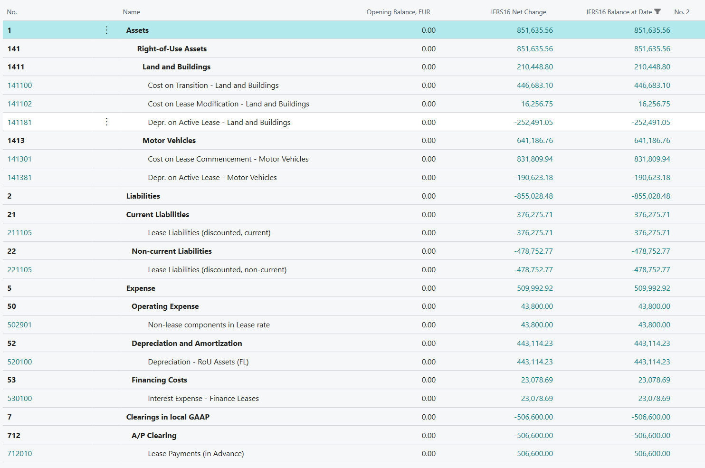Image resolution: width=705 pixels, height=468 pixels.
Task: Click the No. 2 column header
Action: click(x=682, y=12)
